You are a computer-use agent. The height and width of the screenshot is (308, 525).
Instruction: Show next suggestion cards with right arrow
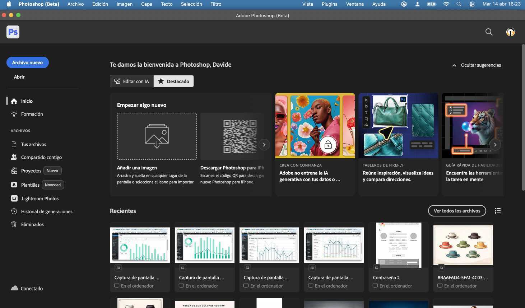click(x=495, y=145)
